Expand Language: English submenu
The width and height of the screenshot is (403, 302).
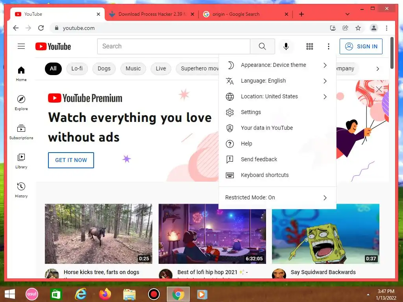coord(277,81)
